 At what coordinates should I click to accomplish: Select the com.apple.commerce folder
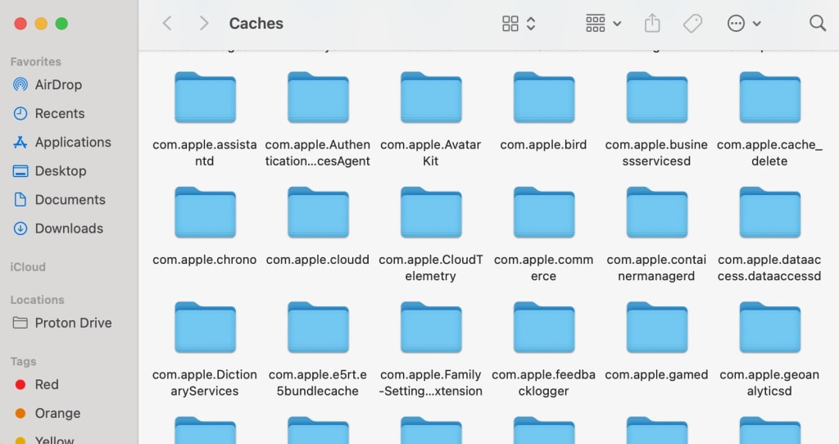pyautogui.click(x=544, y=212)
